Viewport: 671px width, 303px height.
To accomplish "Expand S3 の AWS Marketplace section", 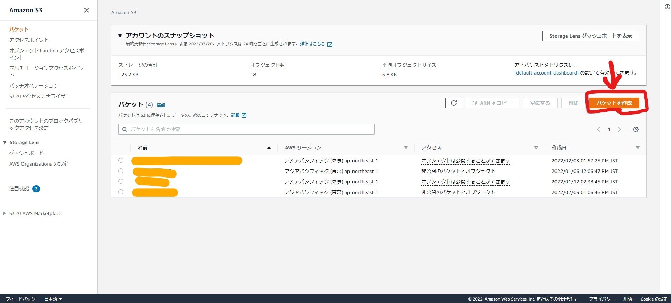I will tap(4, 213).
